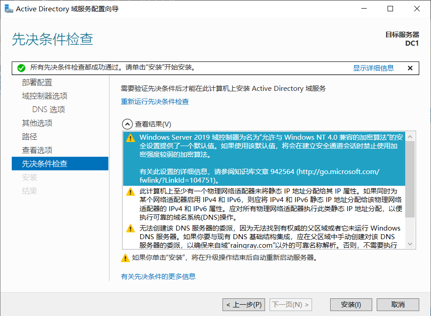Click the 取消 button
The width and height of the screenshot is (431, 316).
(x=398, y=304)
